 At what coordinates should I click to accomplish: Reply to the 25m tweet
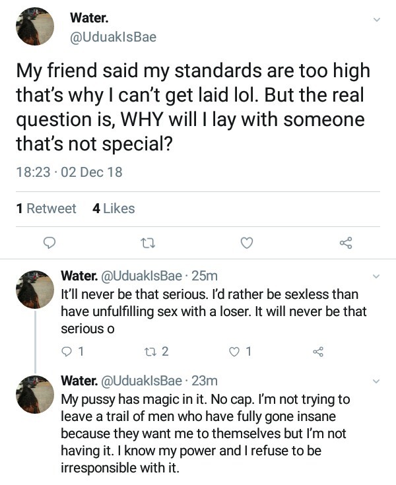66,352
